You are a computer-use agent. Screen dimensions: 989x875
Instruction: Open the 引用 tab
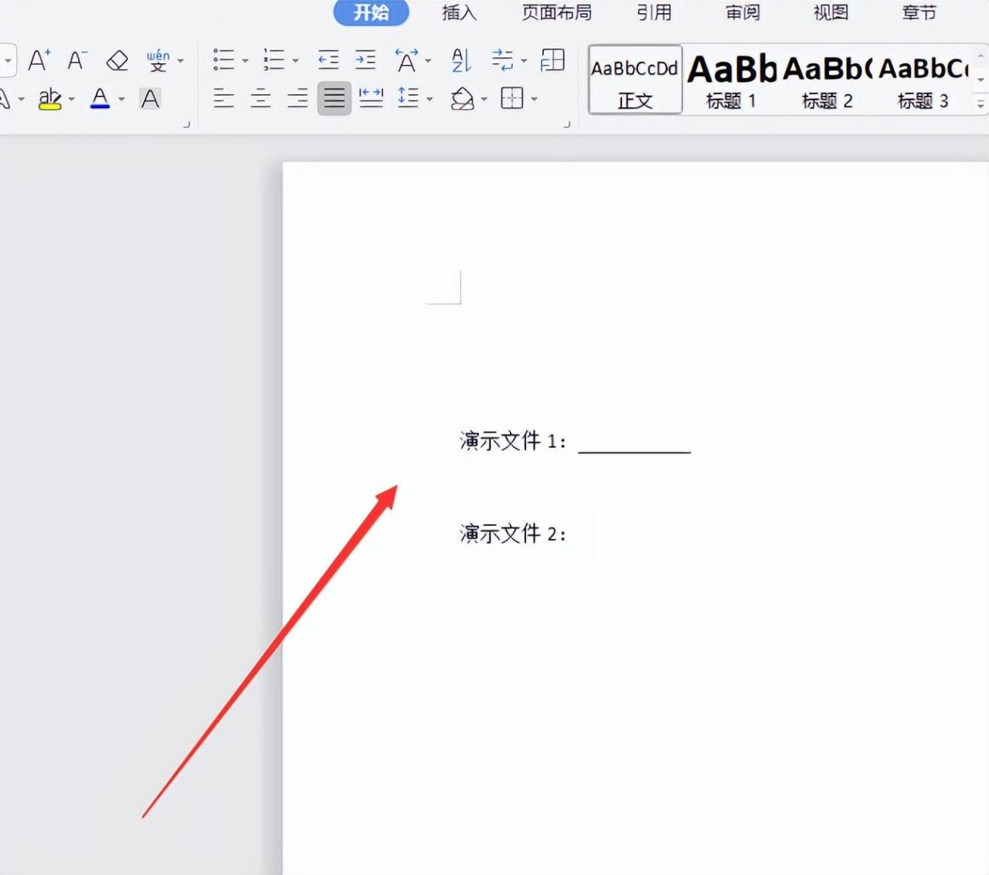(x=654, y=12)
